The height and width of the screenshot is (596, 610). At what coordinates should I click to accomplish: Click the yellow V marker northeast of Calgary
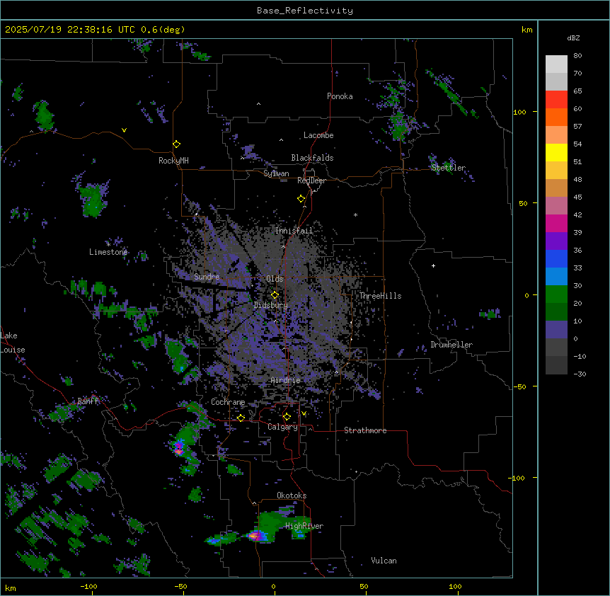304,413
